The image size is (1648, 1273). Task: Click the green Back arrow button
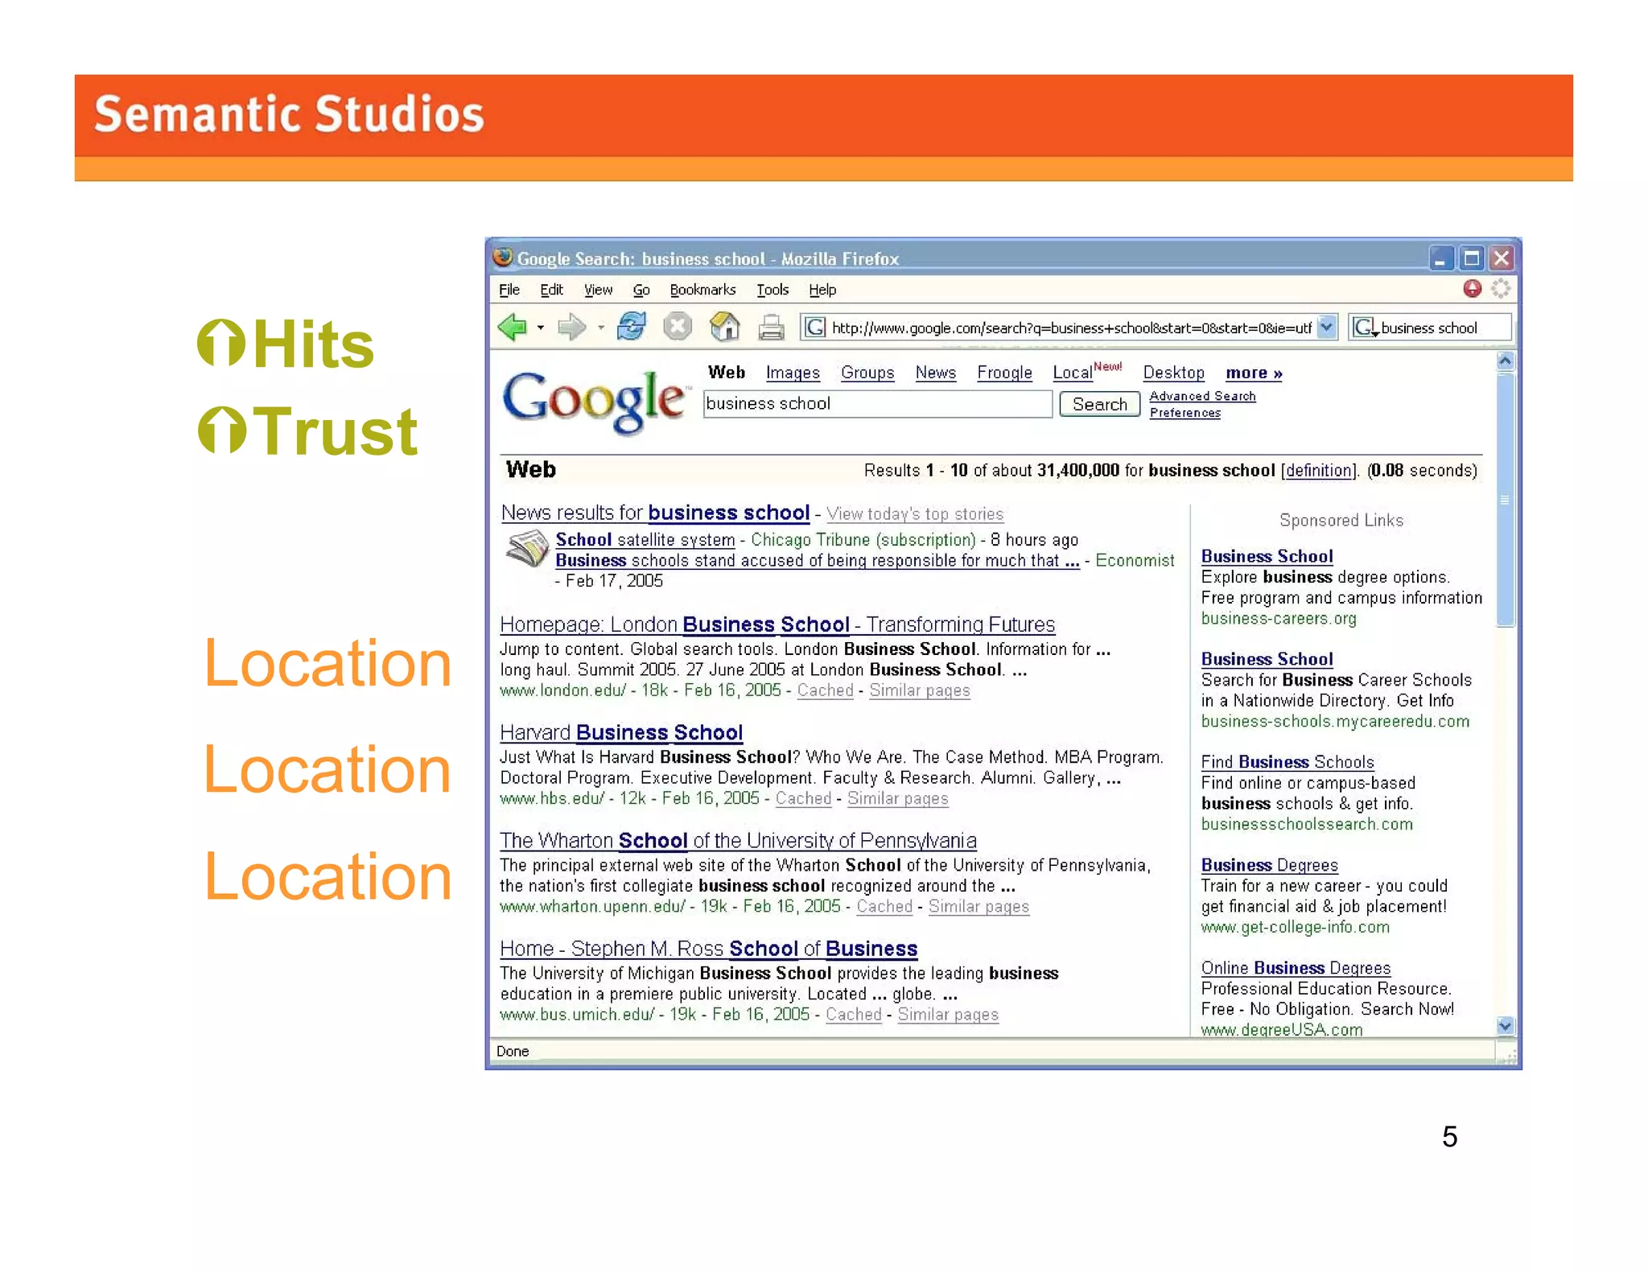pyautogui.click(x=512, y=328)
